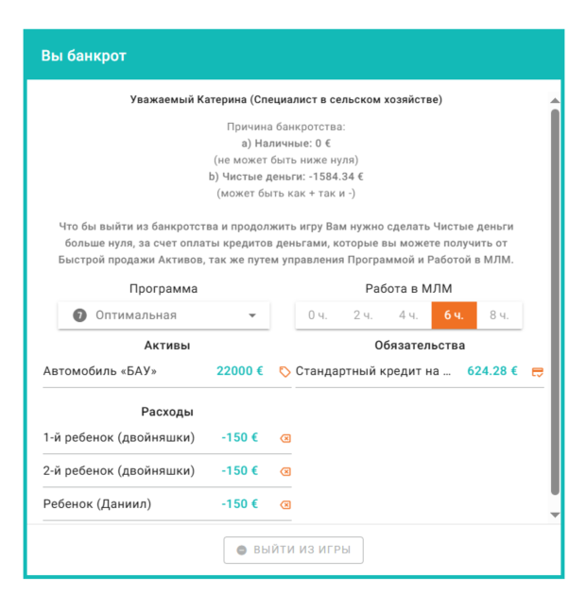Viewport: 586px width, 611px height.
Task: Click the minus icon on the Выйти из игры button
Action: [x=242, y=550]
